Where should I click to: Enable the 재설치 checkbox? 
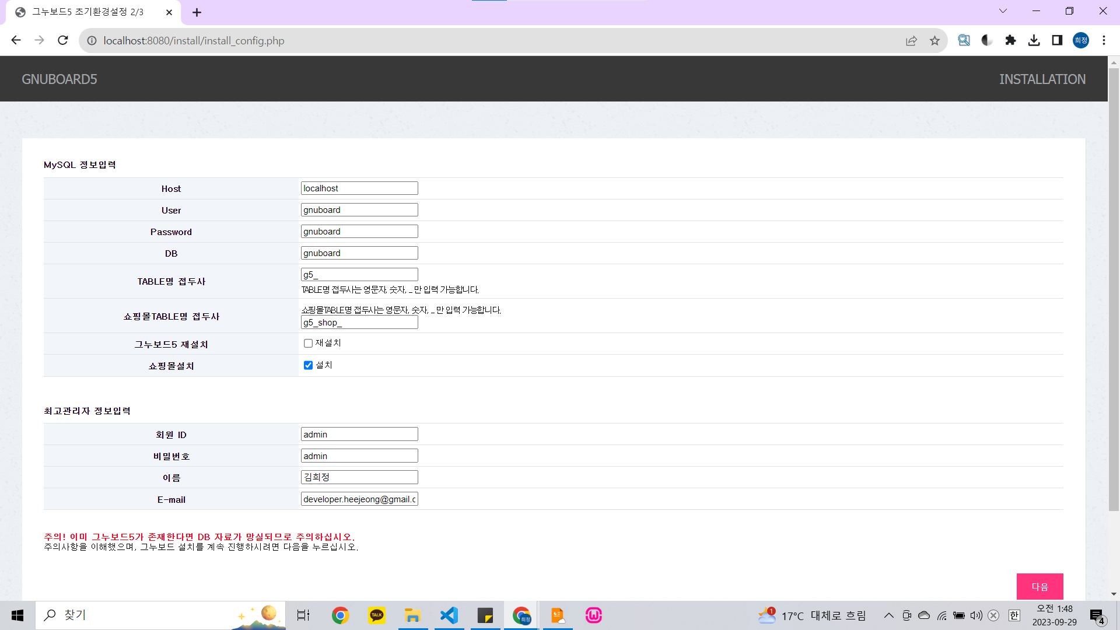[308, 344]
